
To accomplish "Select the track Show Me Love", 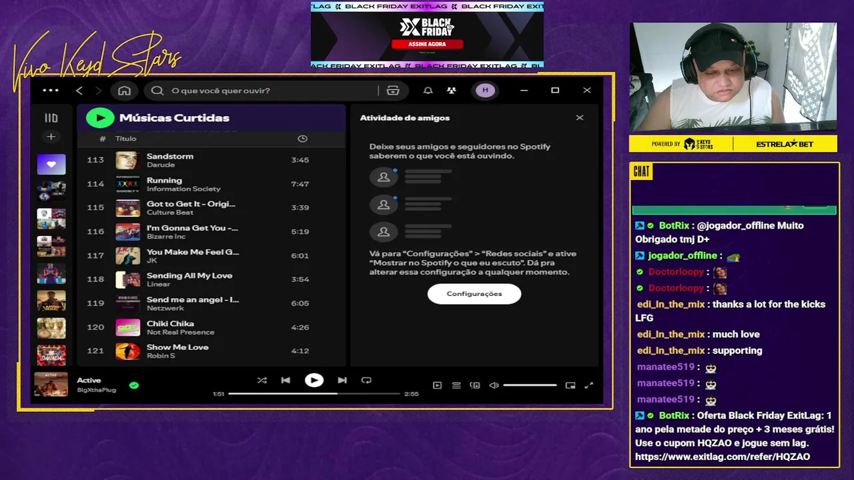I will [x=211, y=351].
